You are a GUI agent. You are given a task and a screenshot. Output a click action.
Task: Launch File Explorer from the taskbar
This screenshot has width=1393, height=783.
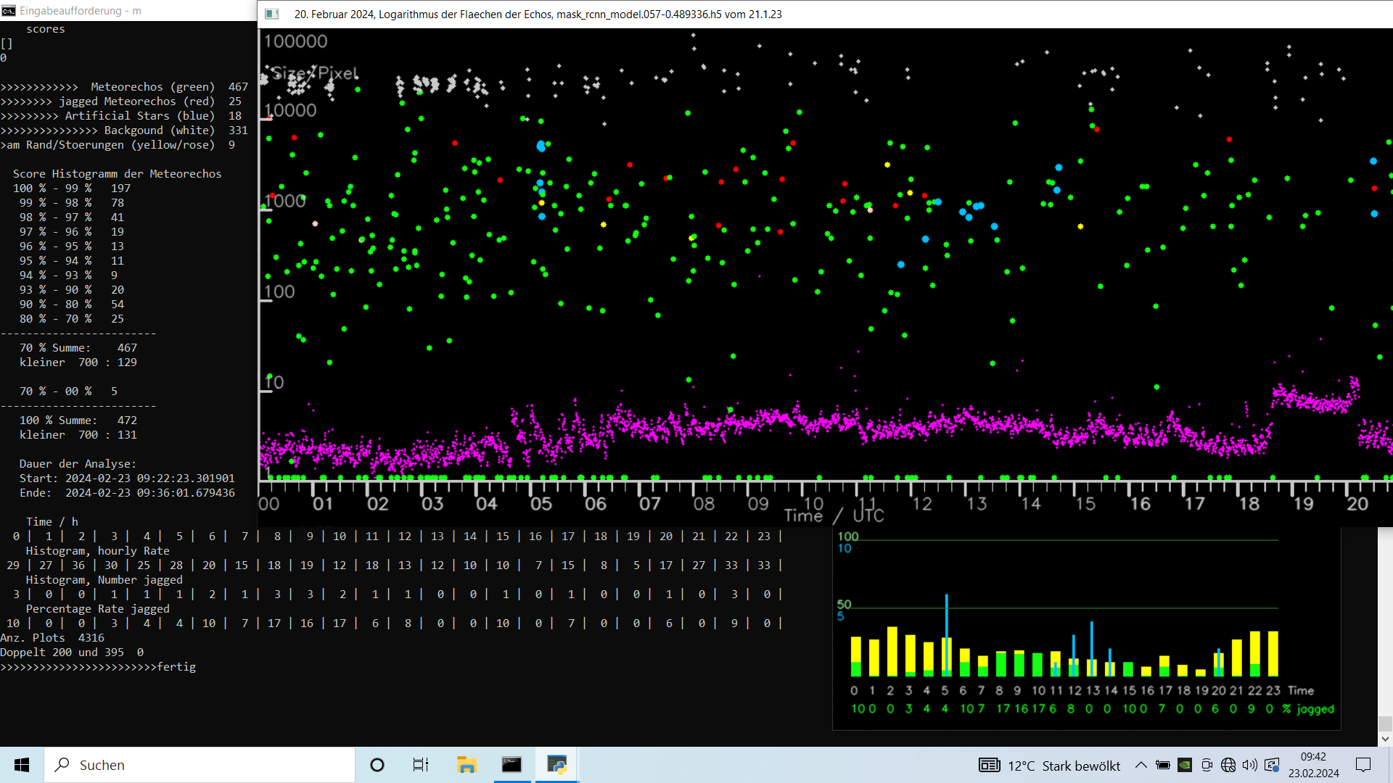pyautogui.click(x=466, y=765)
